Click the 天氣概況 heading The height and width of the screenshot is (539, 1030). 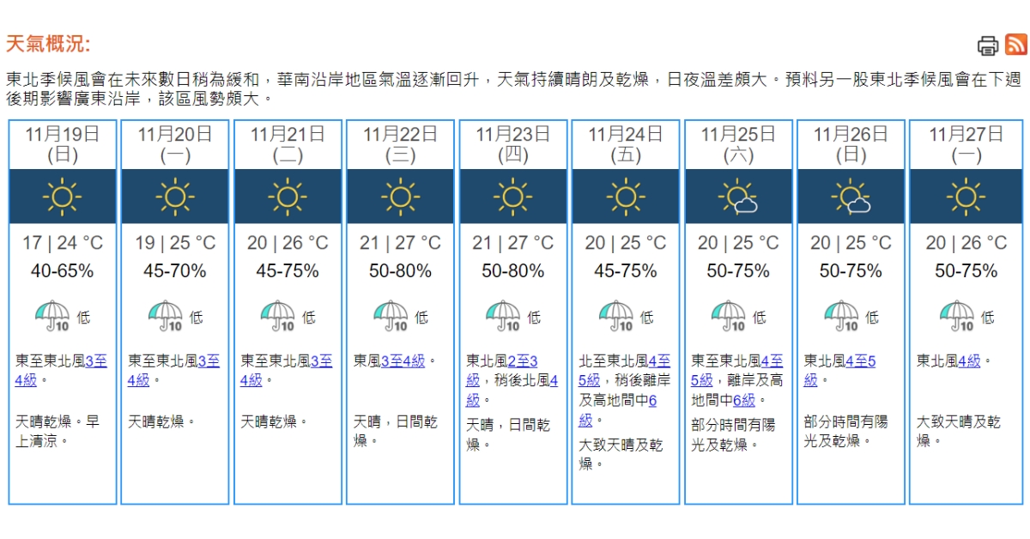[48, 45]
